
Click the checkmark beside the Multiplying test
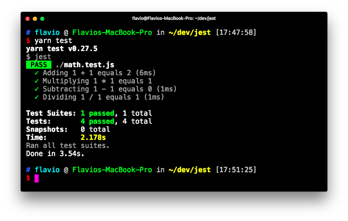pos(37,81)
